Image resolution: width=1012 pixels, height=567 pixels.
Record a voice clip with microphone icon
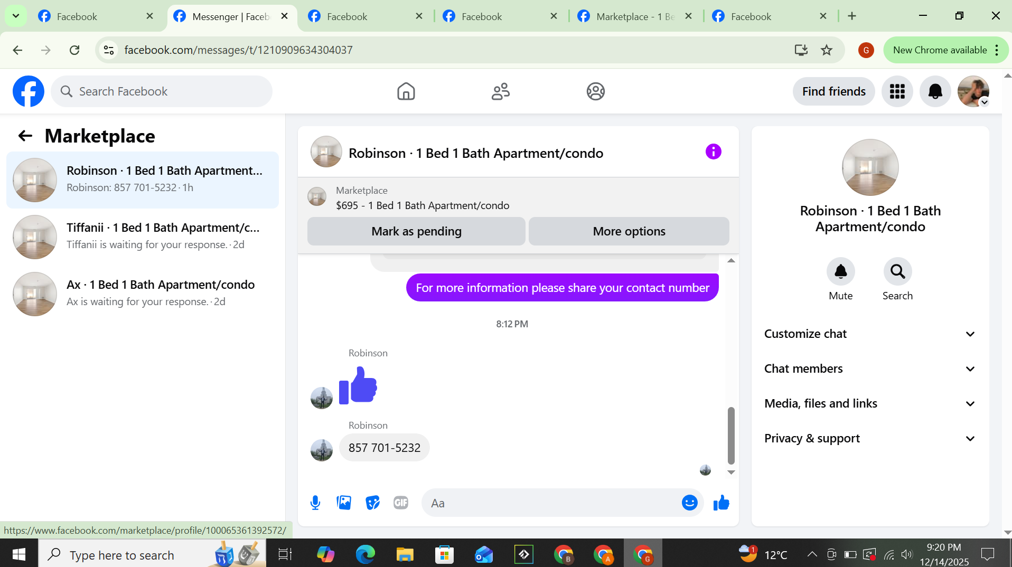(315, 503)
